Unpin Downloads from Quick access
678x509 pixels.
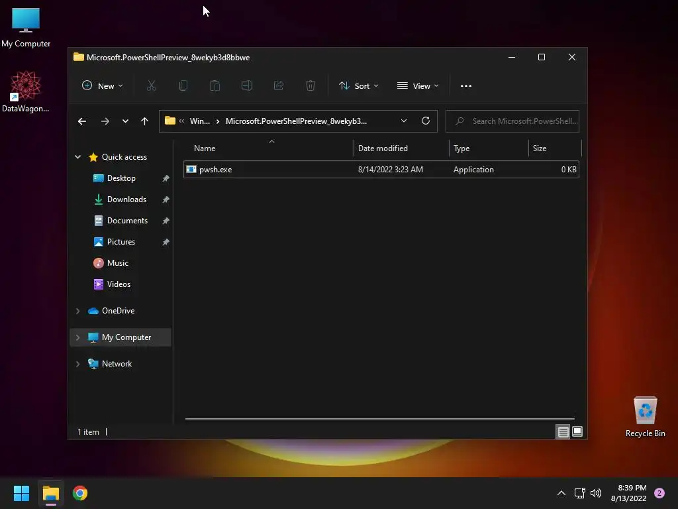[x=166, y=199]
